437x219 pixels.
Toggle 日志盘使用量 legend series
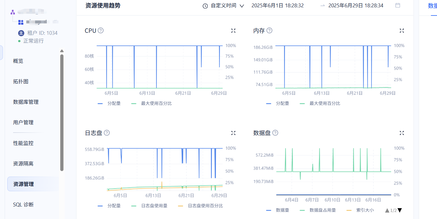click(150, 206)
